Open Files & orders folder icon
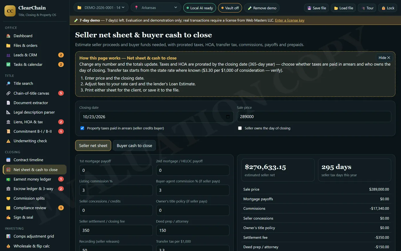 point(8,45)
